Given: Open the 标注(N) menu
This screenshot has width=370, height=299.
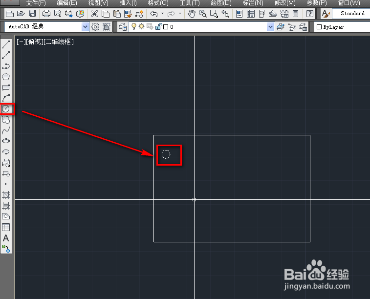Looking at the screenshot, I should click(x=253, y=3).
